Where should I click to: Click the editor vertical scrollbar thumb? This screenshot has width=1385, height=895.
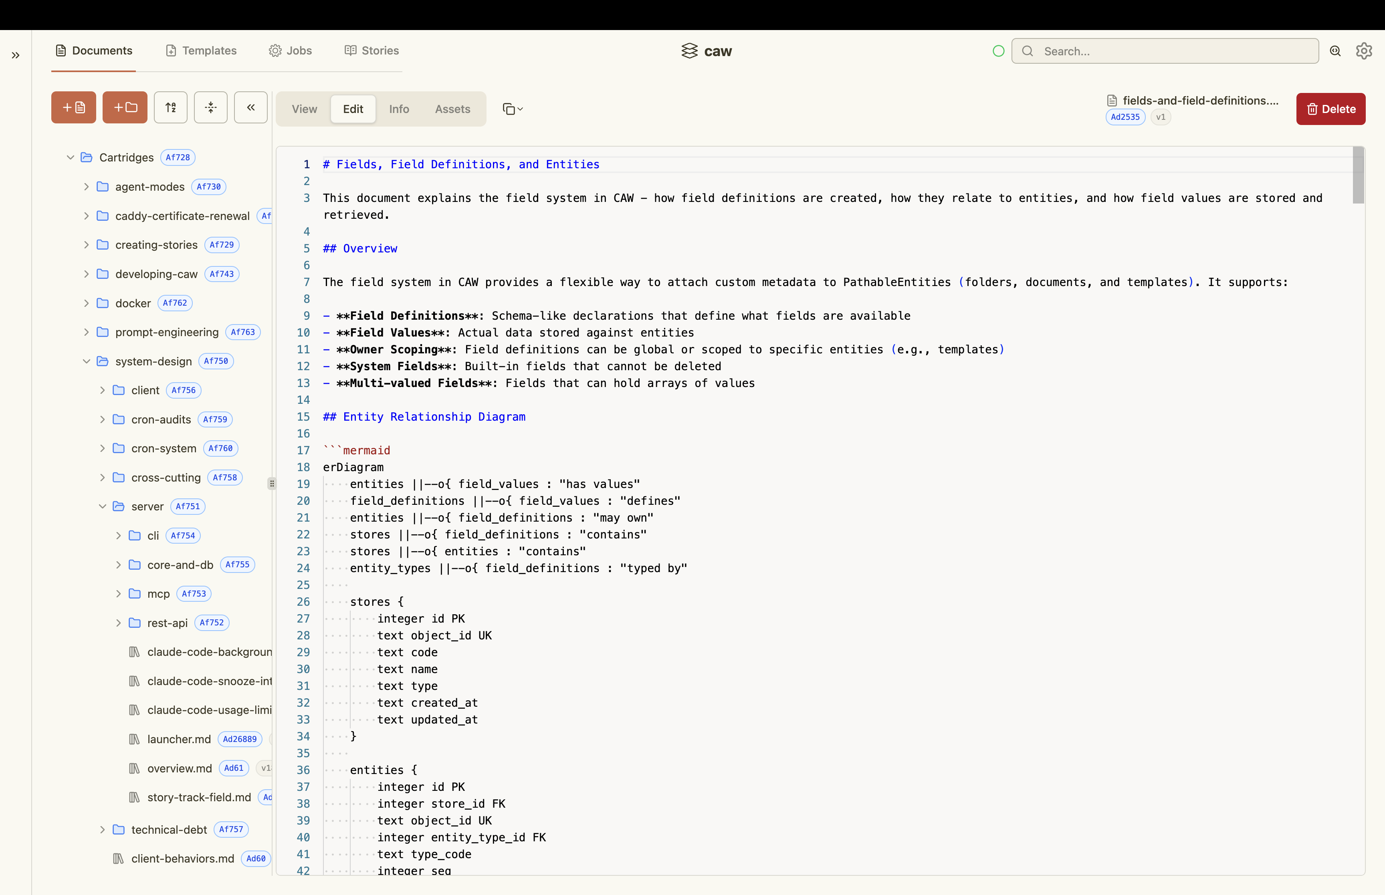click(x=1358, y=175)
